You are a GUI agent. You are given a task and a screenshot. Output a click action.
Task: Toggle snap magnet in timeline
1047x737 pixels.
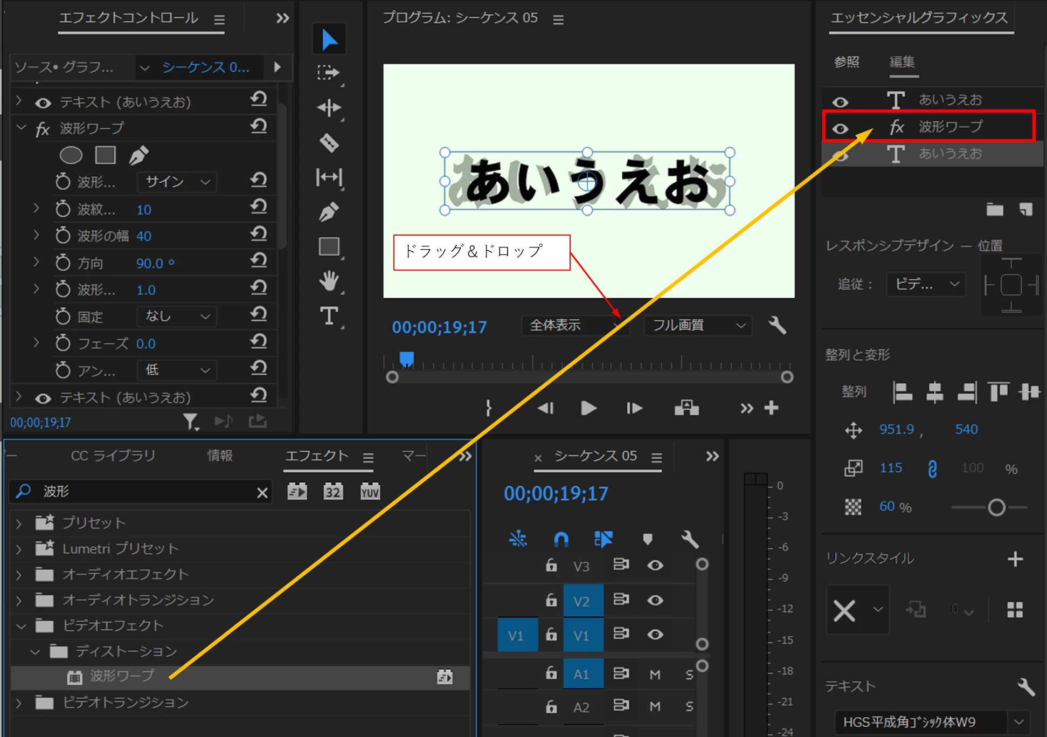coord(561,539)
